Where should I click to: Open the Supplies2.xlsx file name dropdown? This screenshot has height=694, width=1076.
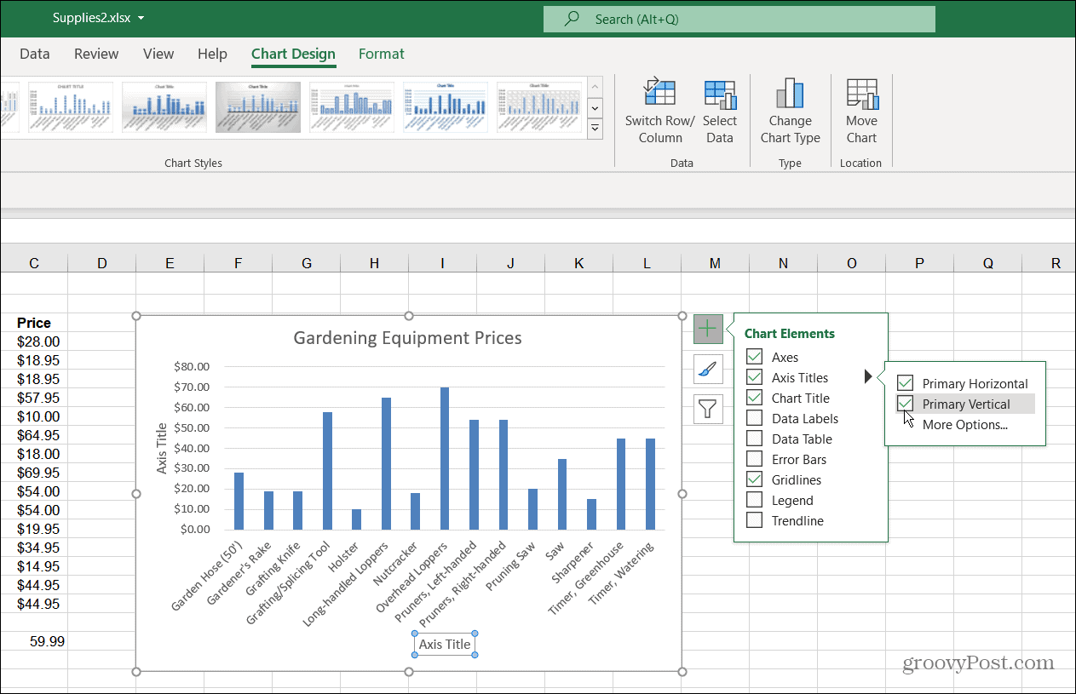point(141,18)
